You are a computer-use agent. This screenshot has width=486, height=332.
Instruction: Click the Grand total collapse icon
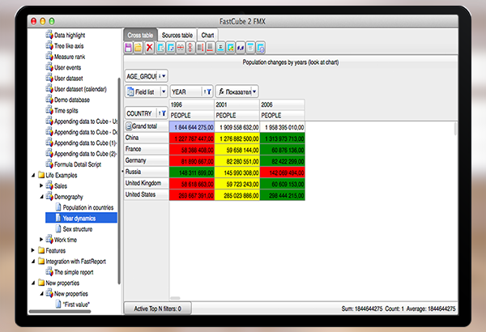pos(129,126)
